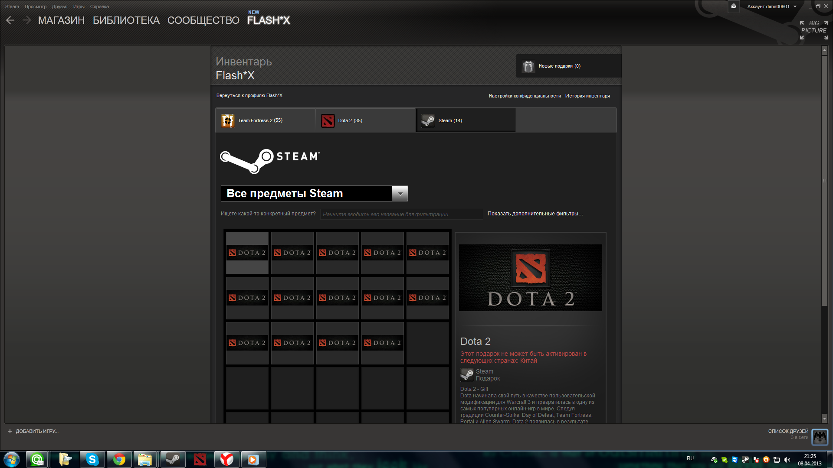The height and width of the screenshot is (468, 833).
Task: Open the Справка menu
Action: 99,6
